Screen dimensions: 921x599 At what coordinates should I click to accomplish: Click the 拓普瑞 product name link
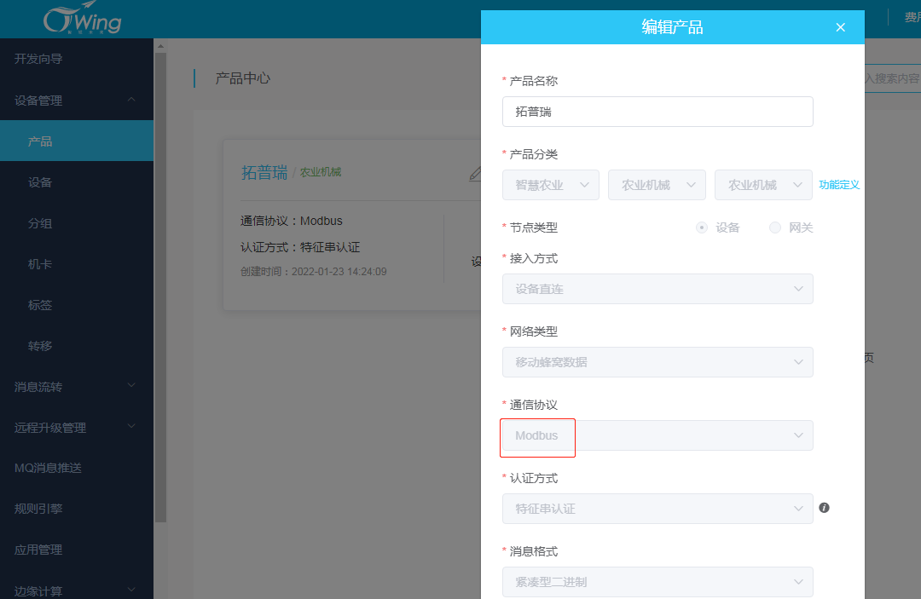pos(264,172)
